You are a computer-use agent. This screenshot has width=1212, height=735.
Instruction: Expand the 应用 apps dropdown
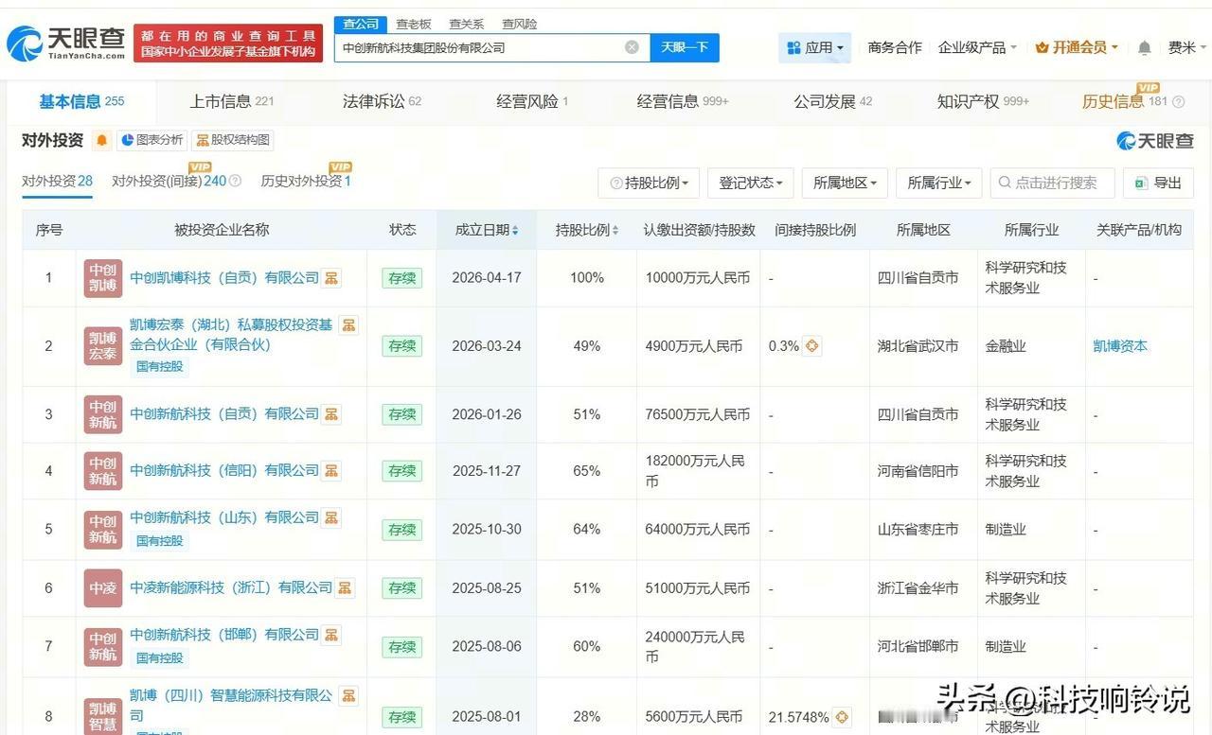(x=814, y=47)
